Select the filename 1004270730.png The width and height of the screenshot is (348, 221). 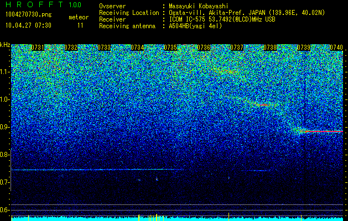(x=29, y=14)
